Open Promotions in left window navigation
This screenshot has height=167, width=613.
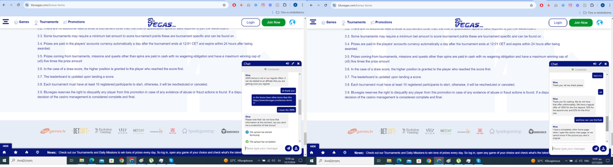coord(74,22)
